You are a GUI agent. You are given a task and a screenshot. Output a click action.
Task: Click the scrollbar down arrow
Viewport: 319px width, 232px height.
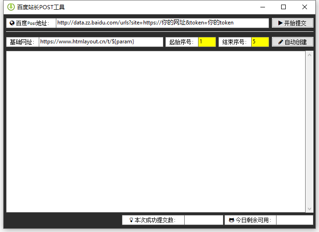click(x=309, y=208)
